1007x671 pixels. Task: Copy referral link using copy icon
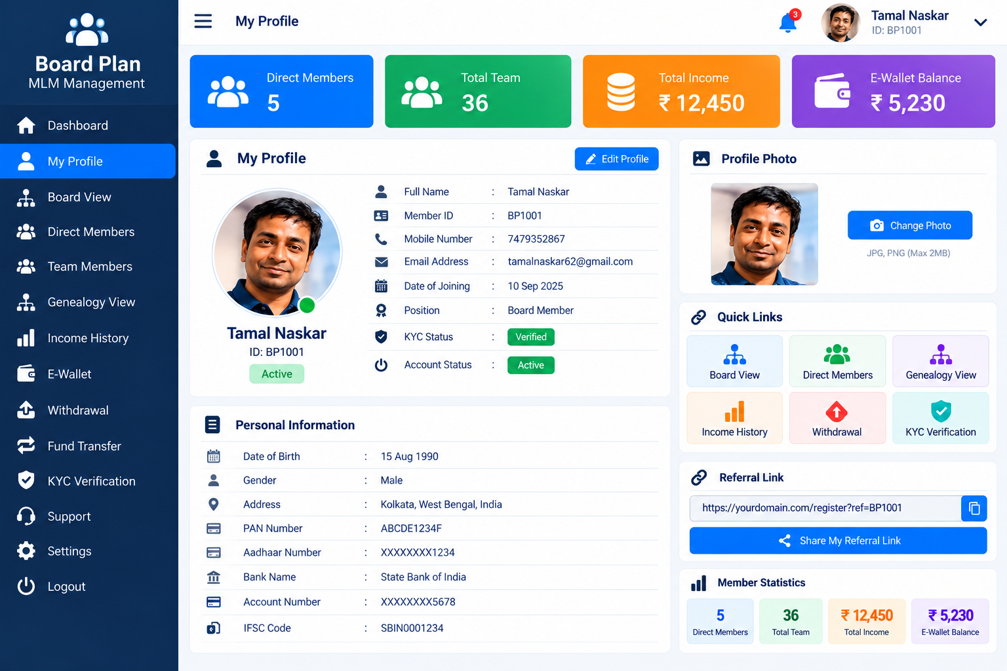(x=974, y=508)
